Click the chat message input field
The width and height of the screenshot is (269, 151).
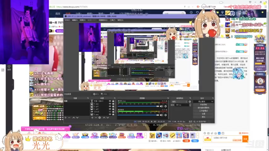coord(227,139)
